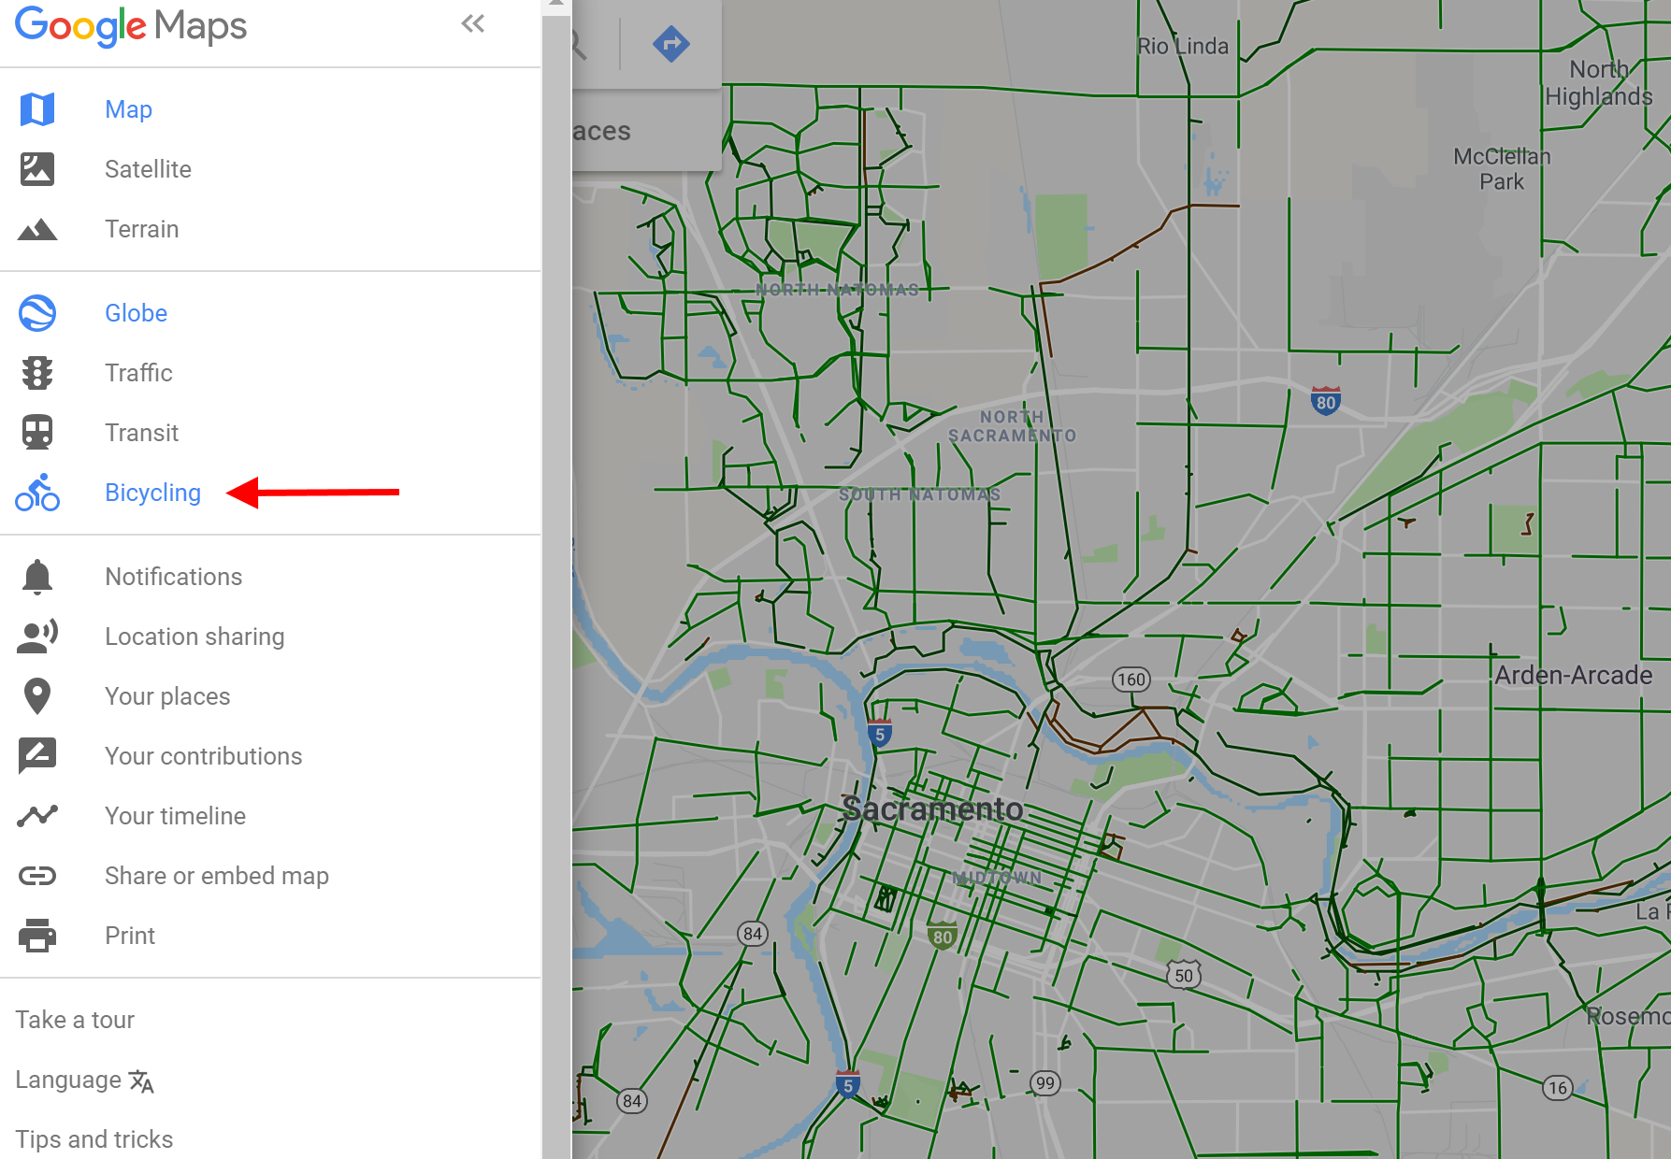1671x1159 pixels.
Task: Click the Language translate icon
Action: tap(141, 1081)
